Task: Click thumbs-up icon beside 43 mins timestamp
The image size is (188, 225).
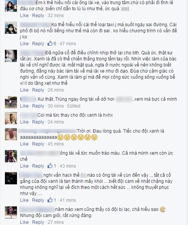Action: tap(50, 166)
